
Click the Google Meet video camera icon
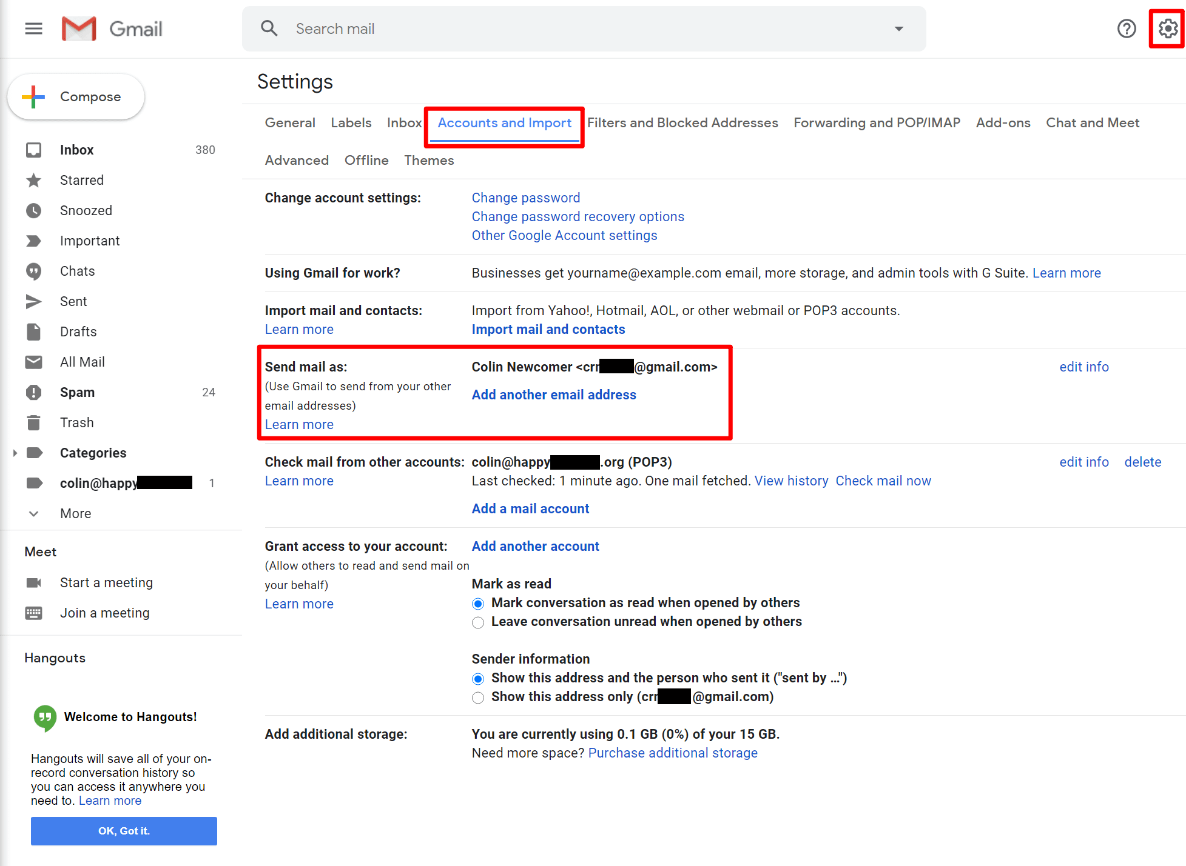coord(33,582)
